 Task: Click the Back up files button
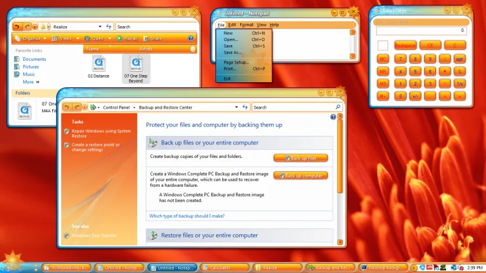301,158
